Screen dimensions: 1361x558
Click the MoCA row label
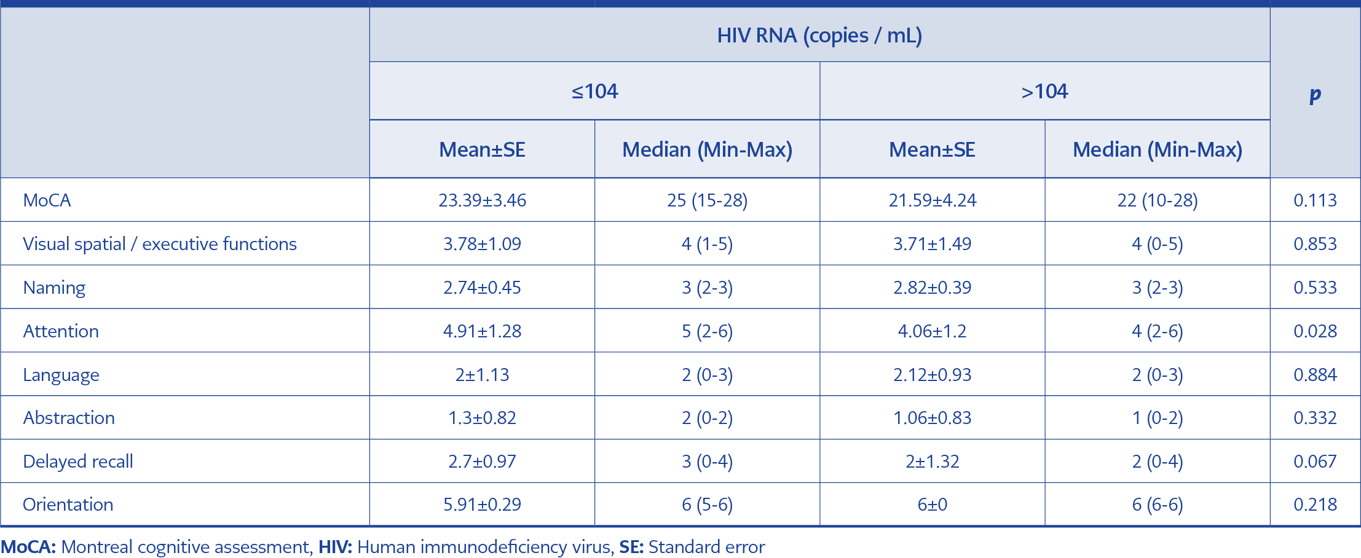coord(47,200)
